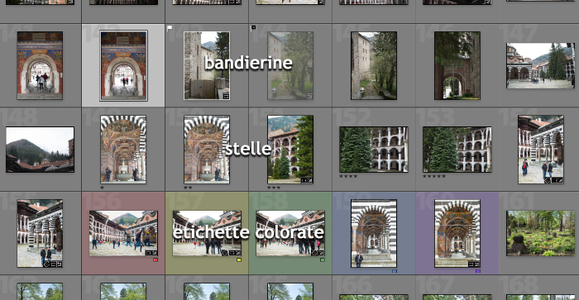Click the hatched diamond badge on green-labeled photo 158
Screen dimensions: 579x300
tap(314, 253)
